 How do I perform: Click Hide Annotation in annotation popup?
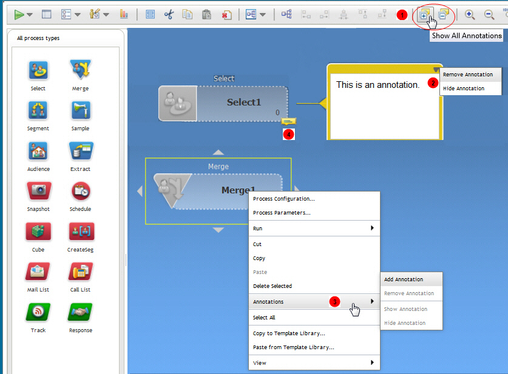tap(464, 88)
